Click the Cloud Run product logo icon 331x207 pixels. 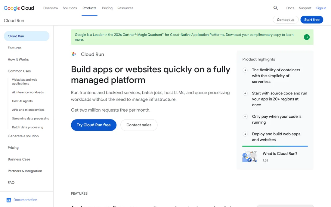point(74,54)
